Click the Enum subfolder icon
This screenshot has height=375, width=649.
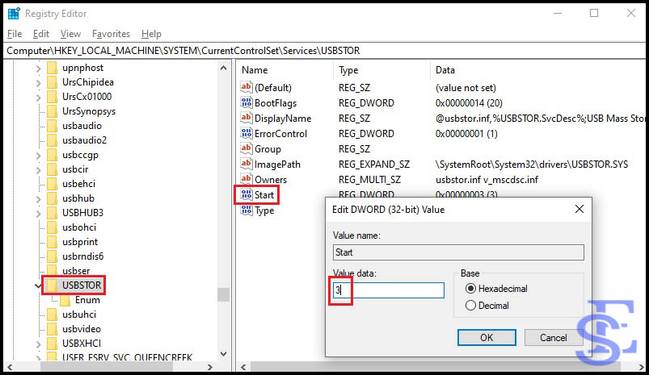(x=65, y=300)
